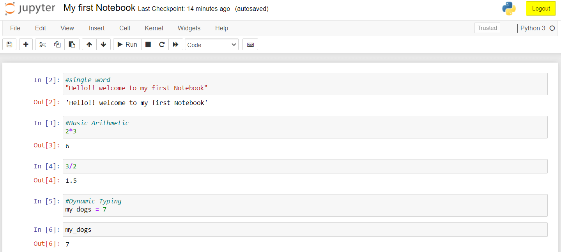Restart kernel and run all fast-forward icon
Screen dimensions: 561x252
coord(176,45)
